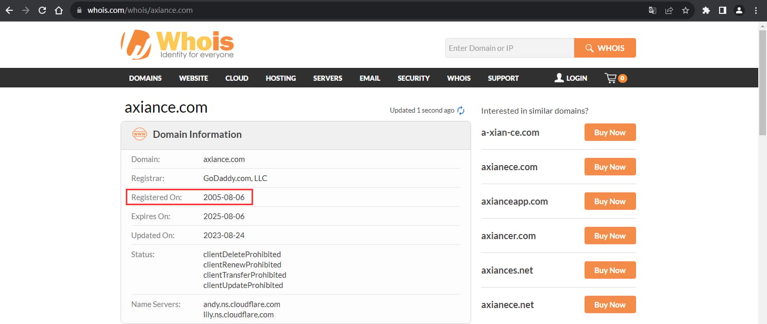Click Updated 1 second ago text
767x324 pixels.
(422, 111)
